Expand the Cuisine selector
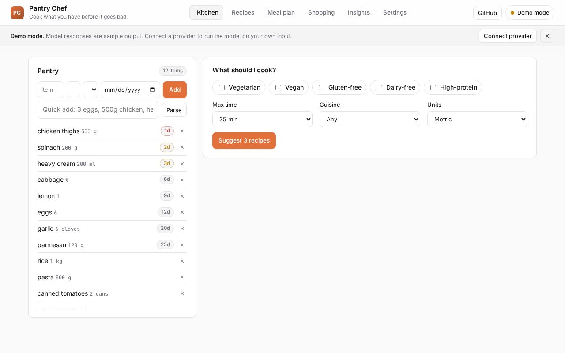 [370, 119]
